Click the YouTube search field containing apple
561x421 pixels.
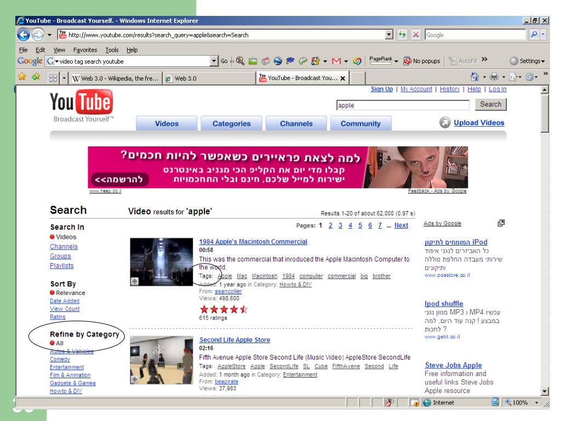point(403,105)
